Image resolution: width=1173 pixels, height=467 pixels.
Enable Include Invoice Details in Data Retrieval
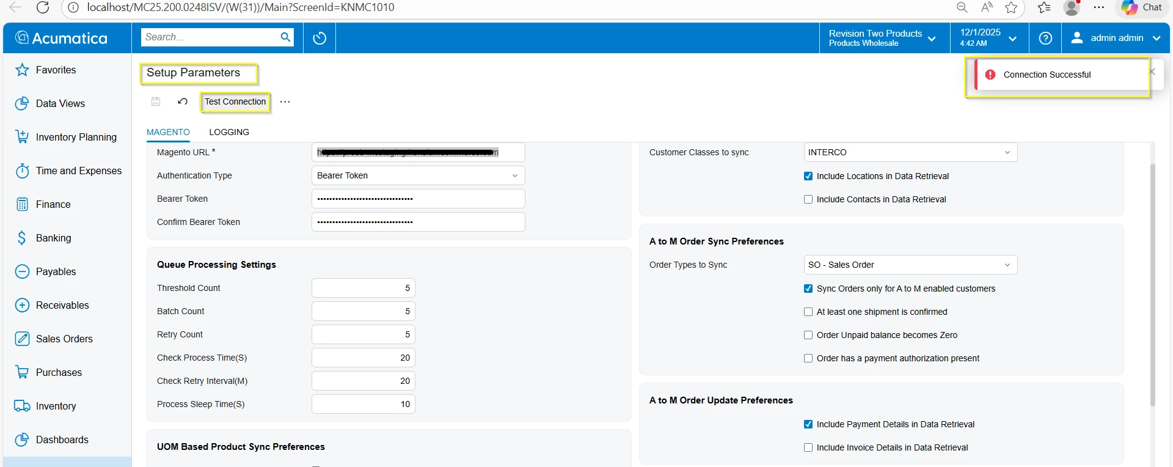click(808, 447)
